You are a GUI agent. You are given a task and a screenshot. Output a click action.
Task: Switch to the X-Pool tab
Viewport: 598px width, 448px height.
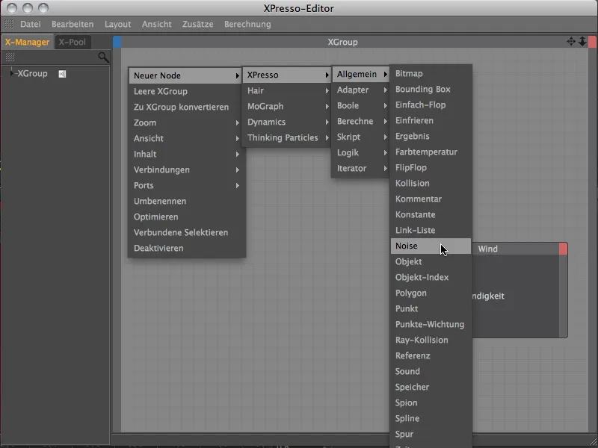(72, 42)
